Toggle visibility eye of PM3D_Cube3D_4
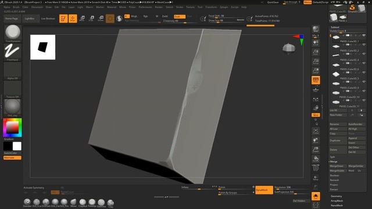Viewport: 372px width, 209px height. (x=364, y=54)
